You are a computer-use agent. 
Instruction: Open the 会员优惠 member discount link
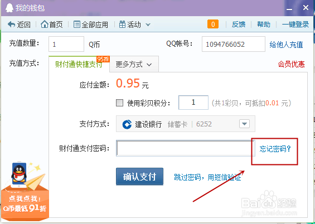click(x=291, y=64)
